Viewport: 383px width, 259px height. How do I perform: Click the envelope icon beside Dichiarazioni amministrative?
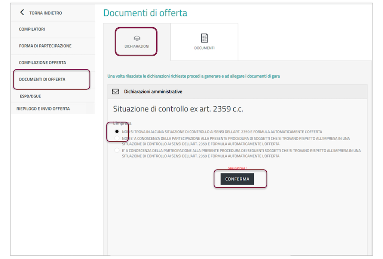(x=116, y=91)
